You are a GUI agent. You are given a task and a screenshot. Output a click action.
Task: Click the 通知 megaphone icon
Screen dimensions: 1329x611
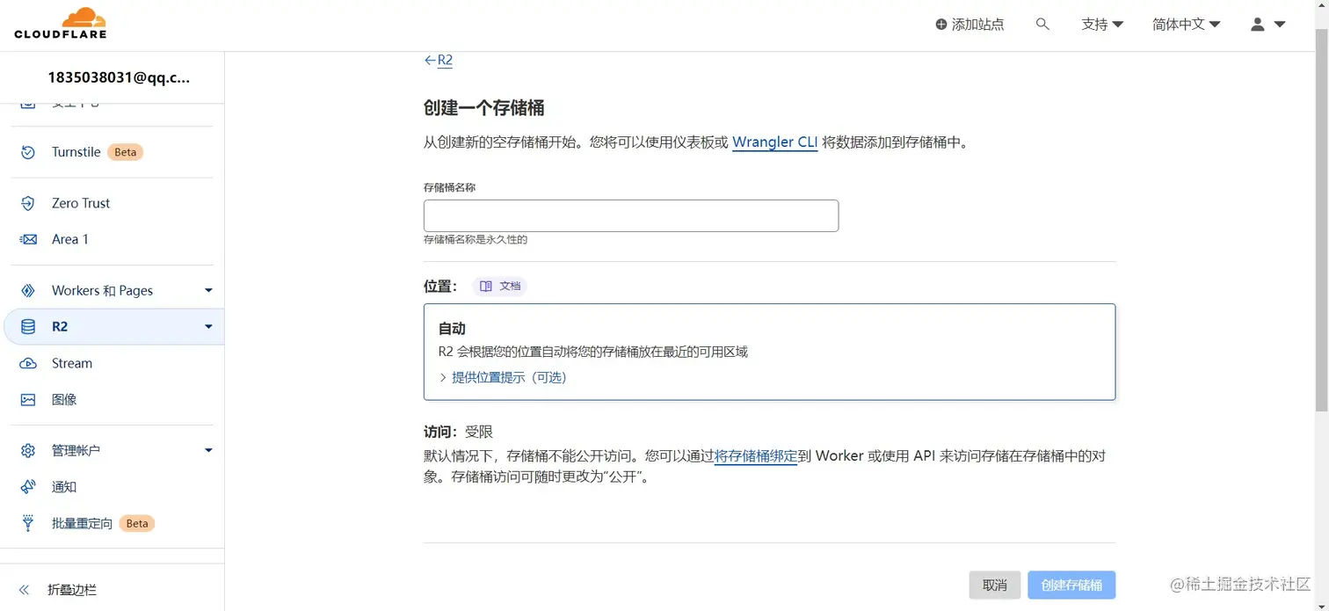coord(28,486)
